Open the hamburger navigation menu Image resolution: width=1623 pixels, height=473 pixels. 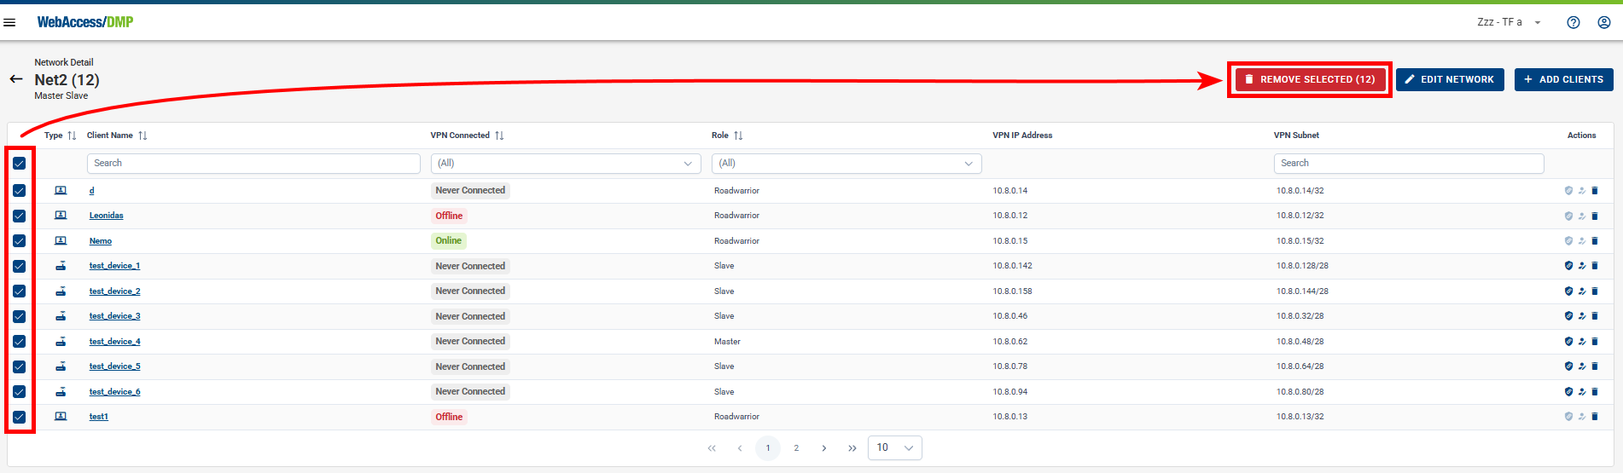click(x=10, y=22)
